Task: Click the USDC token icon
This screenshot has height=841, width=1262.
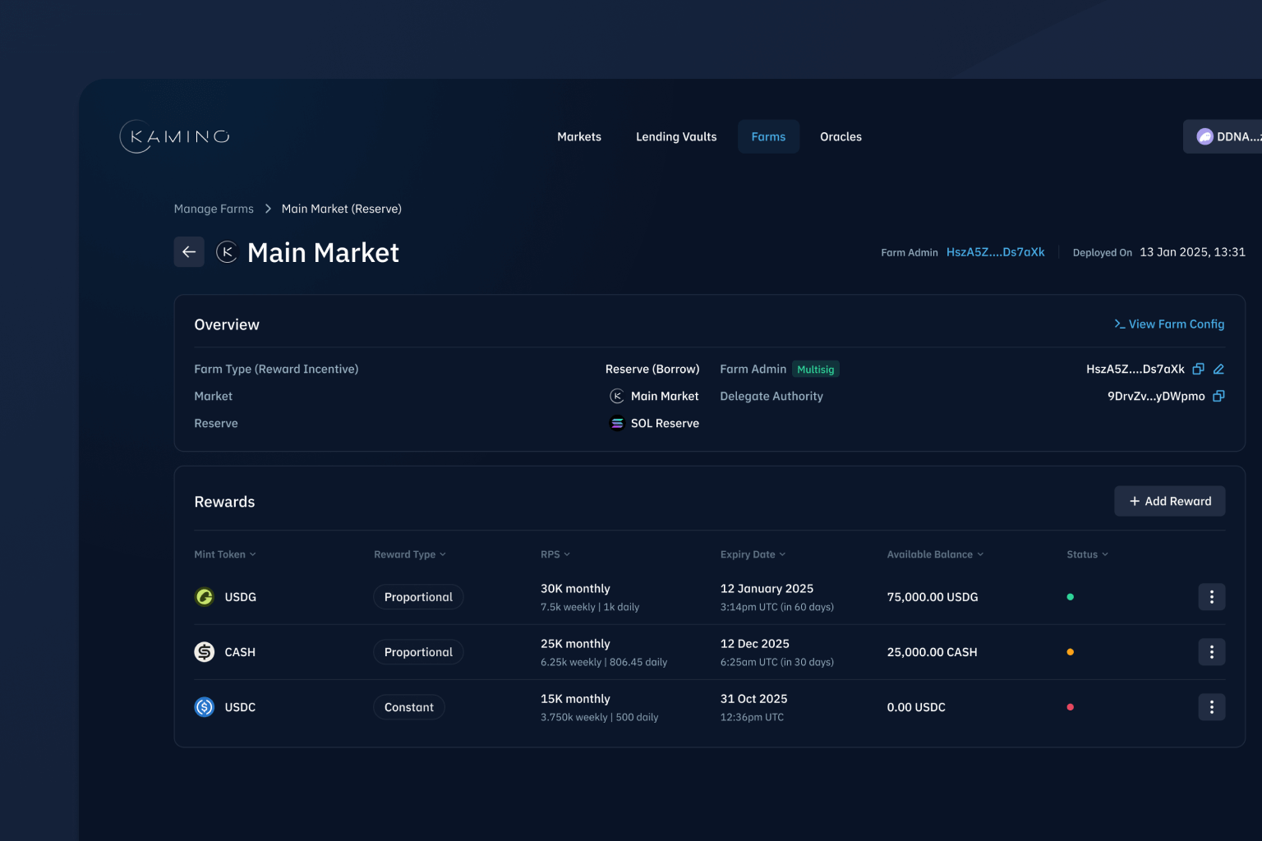Action: click(204, 706)
